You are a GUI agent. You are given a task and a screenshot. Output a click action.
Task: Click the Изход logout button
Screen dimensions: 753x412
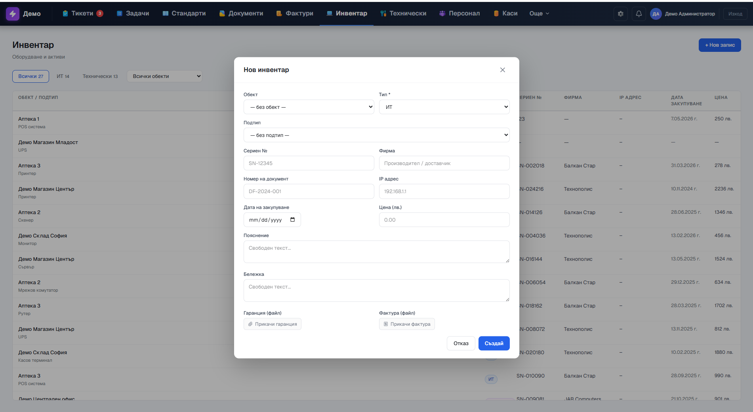tap(735, 13)
